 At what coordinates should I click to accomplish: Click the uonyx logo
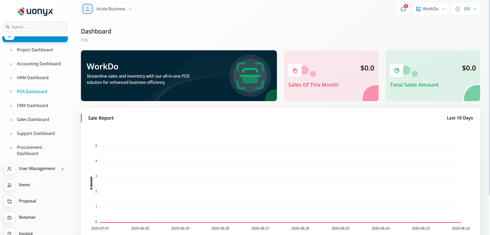[35, 11]
